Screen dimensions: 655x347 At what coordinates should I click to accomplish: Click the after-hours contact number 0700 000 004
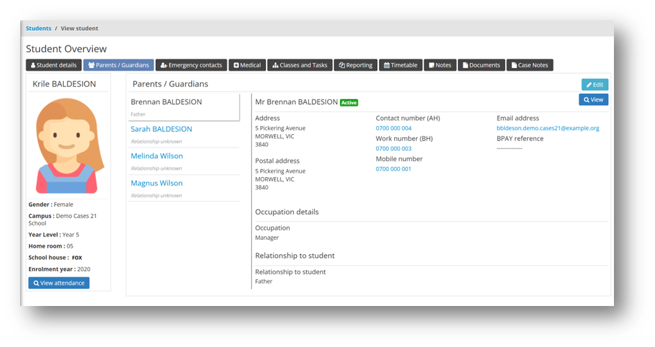click(x=394, y=129)
